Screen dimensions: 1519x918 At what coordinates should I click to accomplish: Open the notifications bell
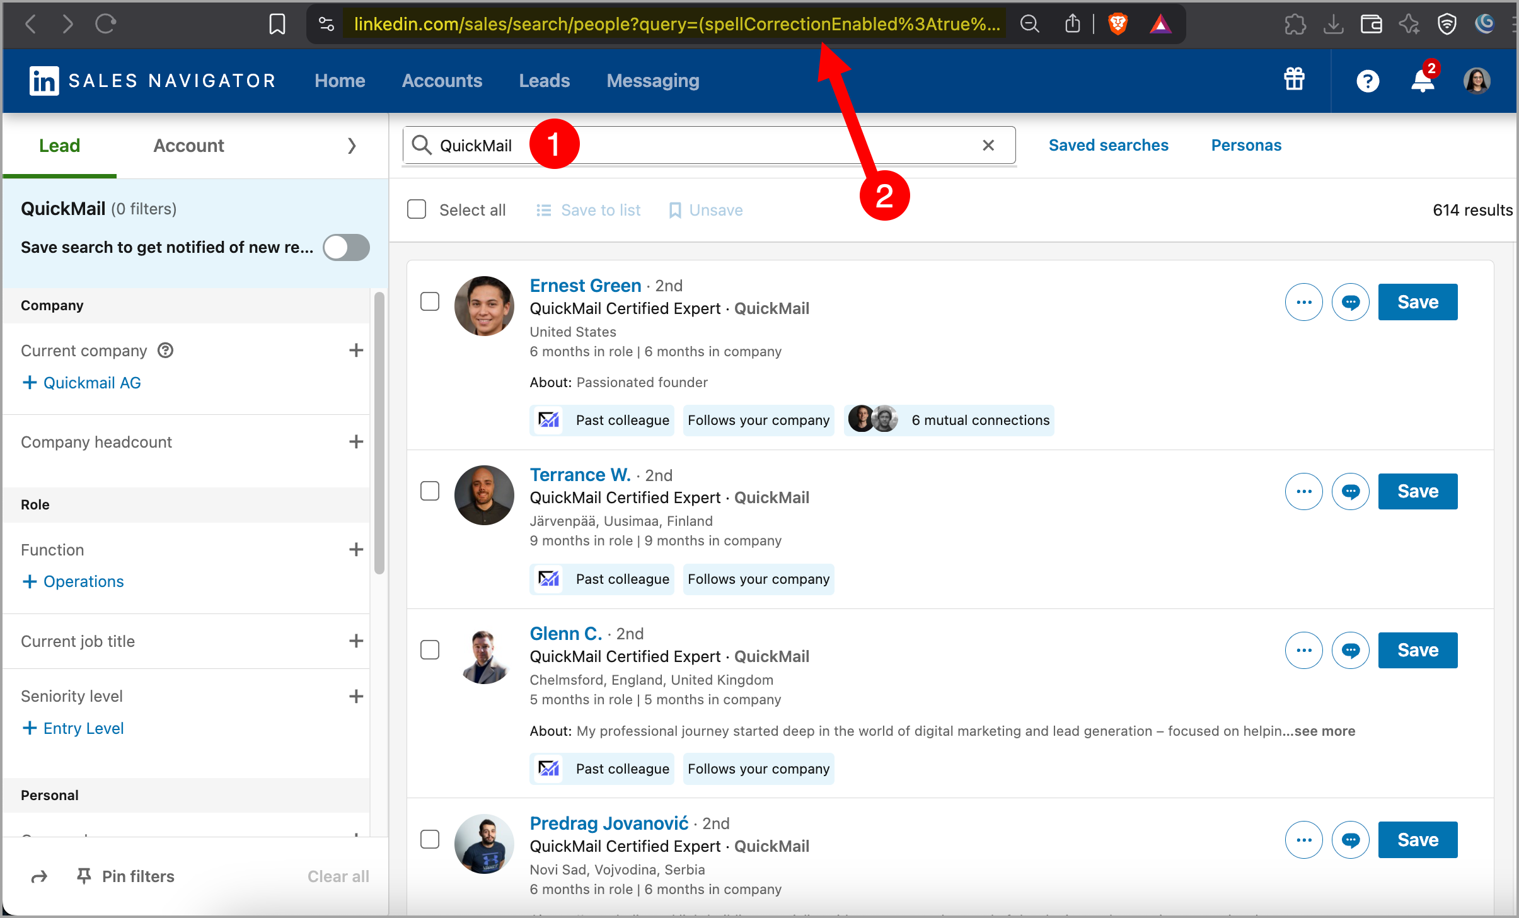[x=1423, y=80]
